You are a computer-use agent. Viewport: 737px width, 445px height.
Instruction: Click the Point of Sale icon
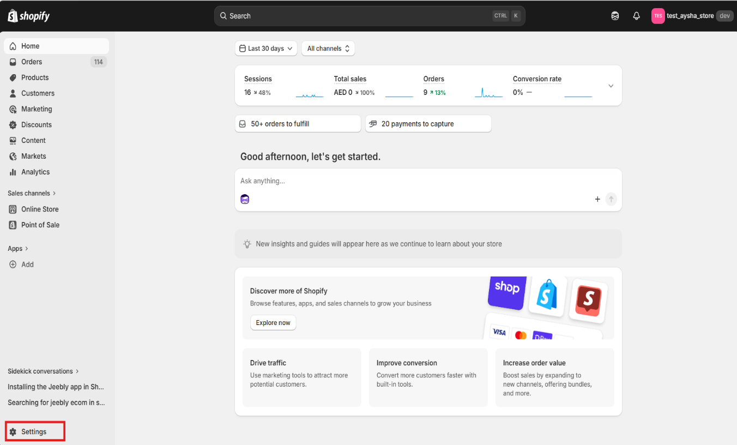(x=13, y=225)
